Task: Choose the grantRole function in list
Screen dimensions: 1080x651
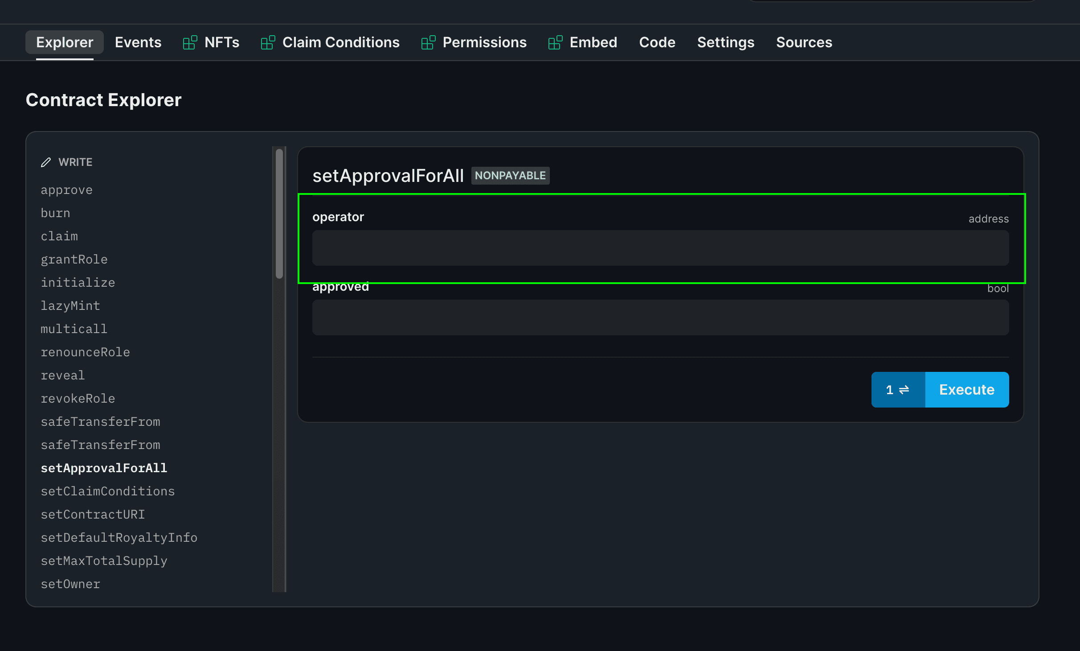Action: point(74,260)
